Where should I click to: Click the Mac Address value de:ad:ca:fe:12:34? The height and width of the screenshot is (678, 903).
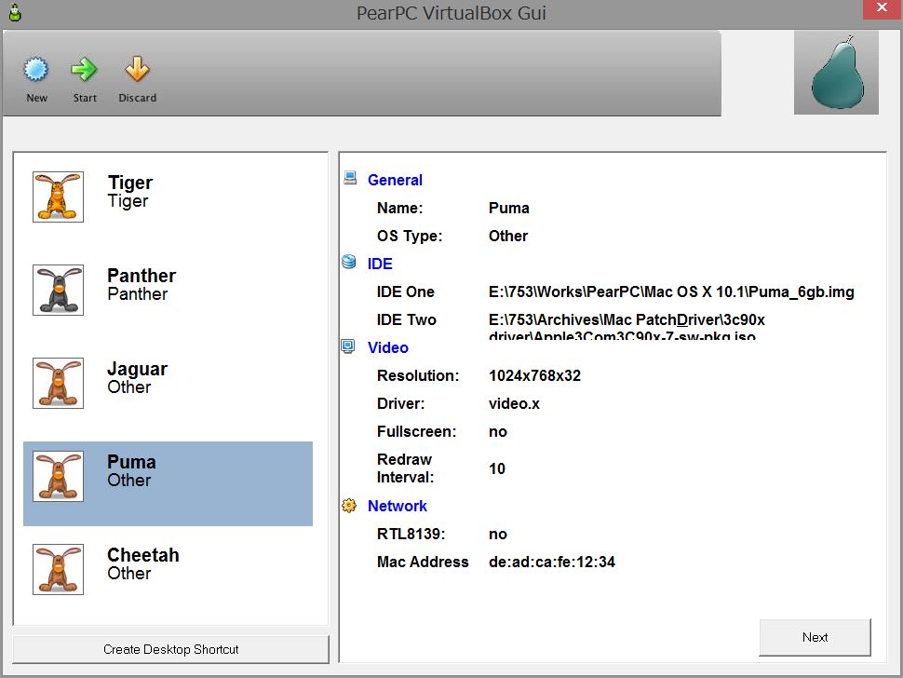(552, 563)
